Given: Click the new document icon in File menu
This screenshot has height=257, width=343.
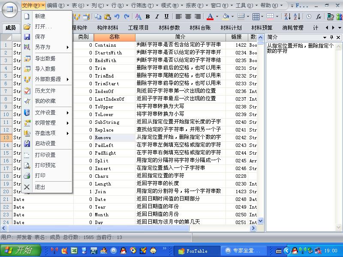Looking at the screenshot, I should click(27, 16).
